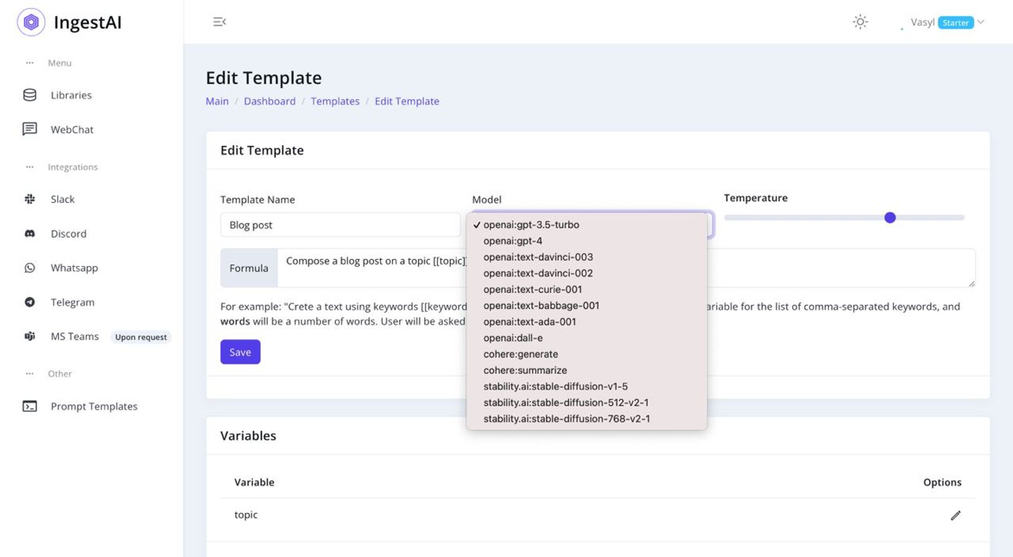The width and height of the screenshot is (1013, 557).
Task: Click the Temperature slider handle
Action: (890, 218)
